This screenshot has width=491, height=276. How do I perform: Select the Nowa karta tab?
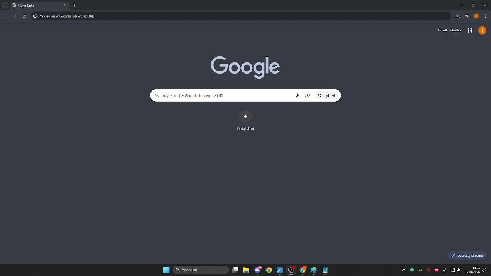40,5
